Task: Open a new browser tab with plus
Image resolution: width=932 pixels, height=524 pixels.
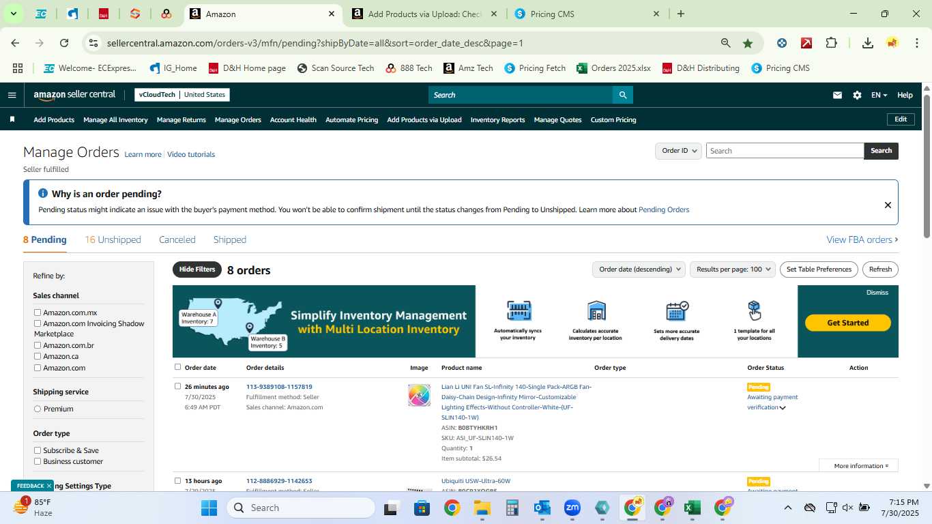Action: pos(681,14)
